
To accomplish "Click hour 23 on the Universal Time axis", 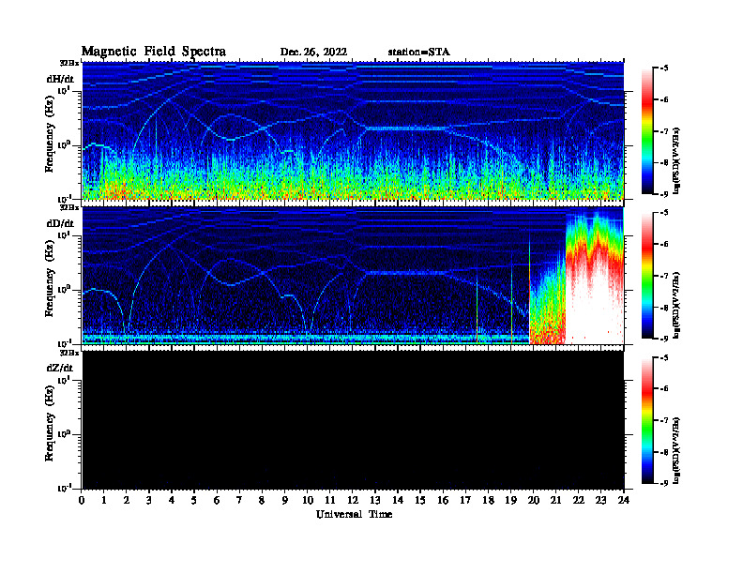I will click(600, 500).
